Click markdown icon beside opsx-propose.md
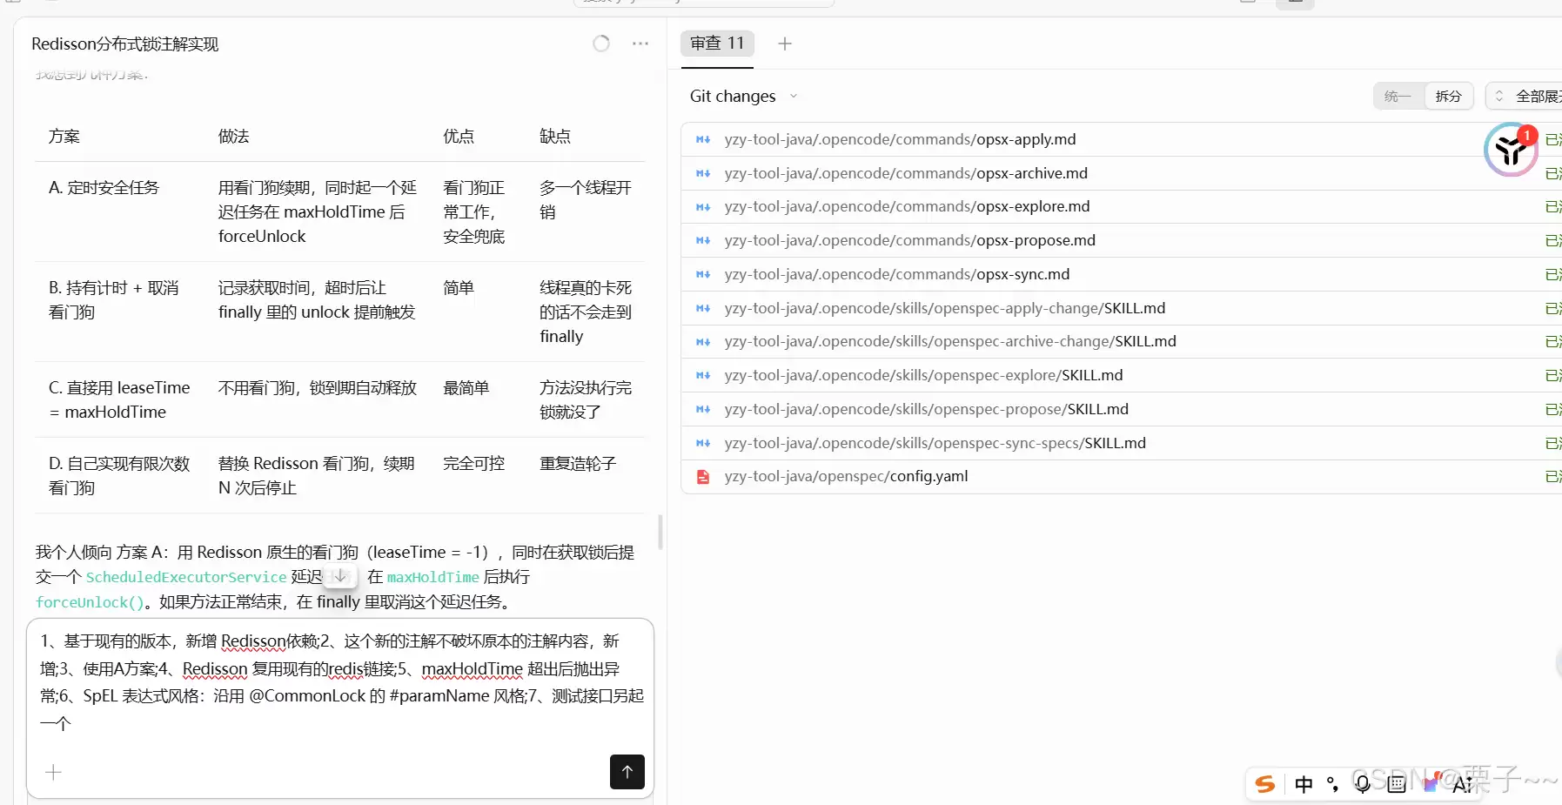The image size is (1562, 805). tap(703, 241)
